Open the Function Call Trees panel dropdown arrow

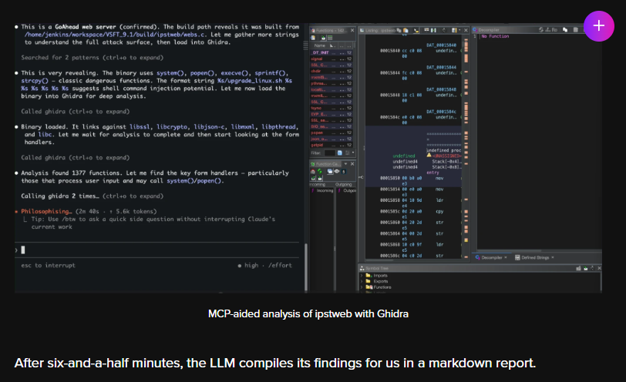345,164
